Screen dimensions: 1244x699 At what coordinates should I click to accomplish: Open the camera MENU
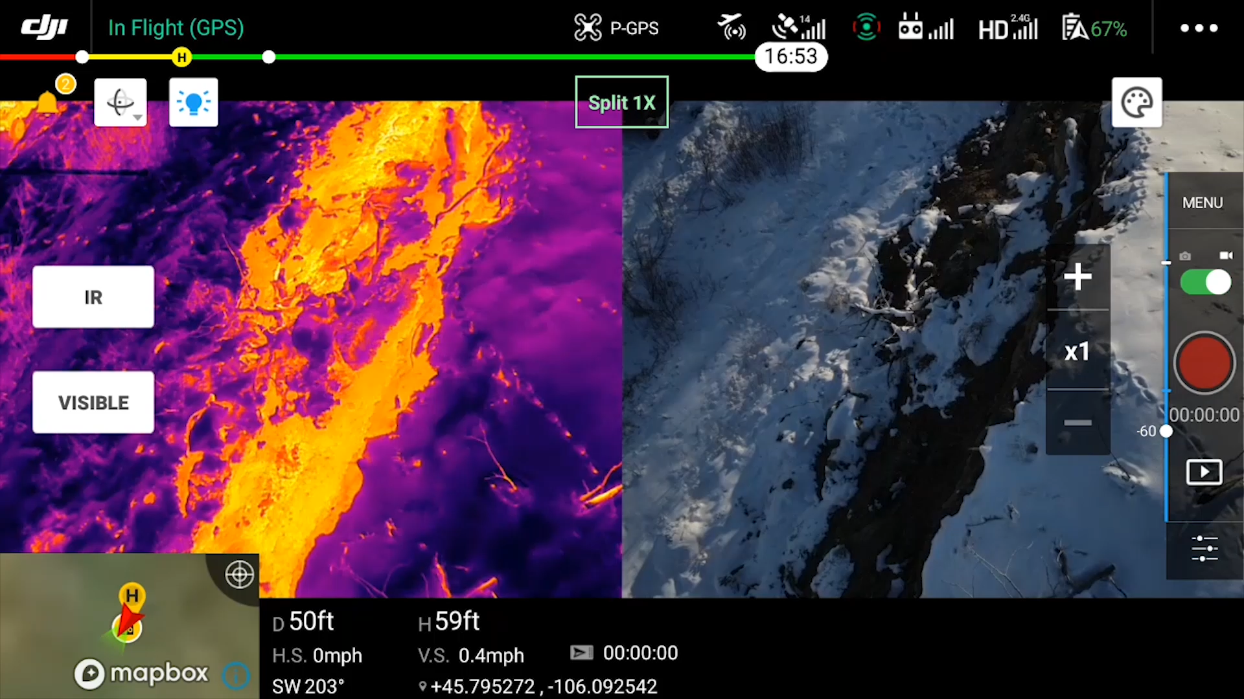pos(1203,203)
